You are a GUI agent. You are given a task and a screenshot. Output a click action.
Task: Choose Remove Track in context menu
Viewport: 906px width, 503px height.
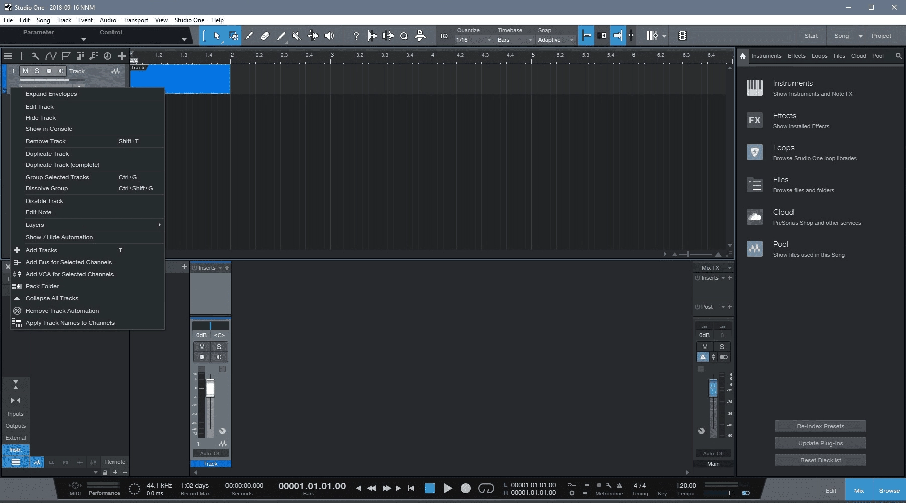click(x=87, y=141)
